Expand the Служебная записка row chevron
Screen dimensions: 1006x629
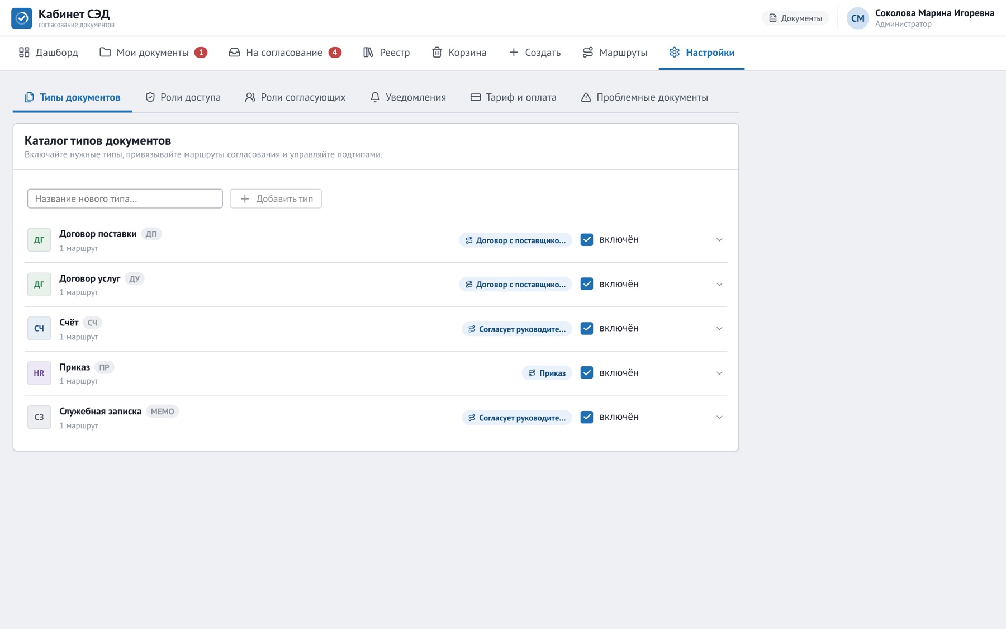719,417
